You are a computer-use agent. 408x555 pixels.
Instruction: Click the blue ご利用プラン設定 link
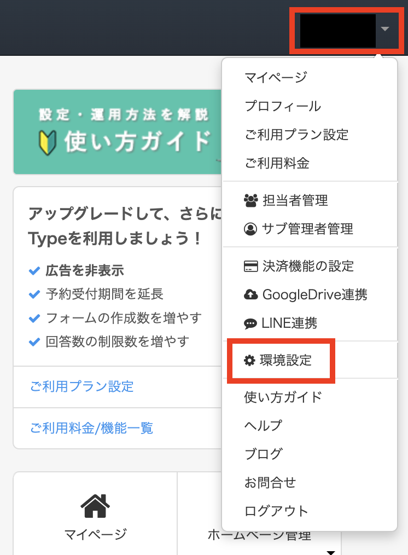[81, 386]
